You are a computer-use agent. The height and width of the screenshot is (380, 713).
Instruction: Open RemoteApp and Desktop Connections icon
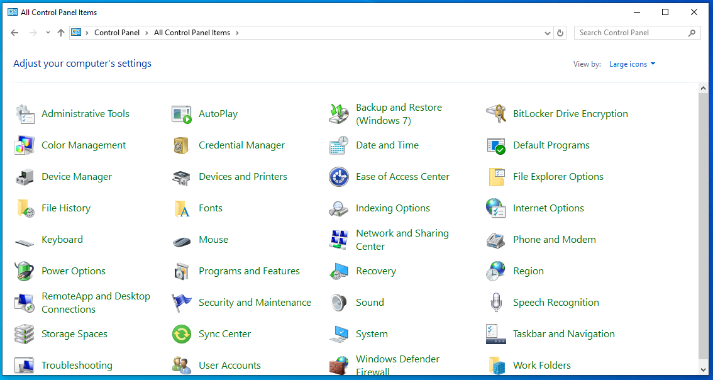pos(25,302)
